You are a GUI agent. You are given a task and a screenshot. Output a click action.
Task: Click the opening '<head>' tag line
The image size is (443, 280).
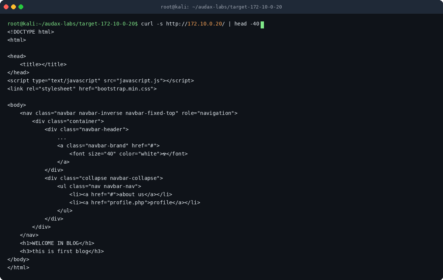pos(17,56)
